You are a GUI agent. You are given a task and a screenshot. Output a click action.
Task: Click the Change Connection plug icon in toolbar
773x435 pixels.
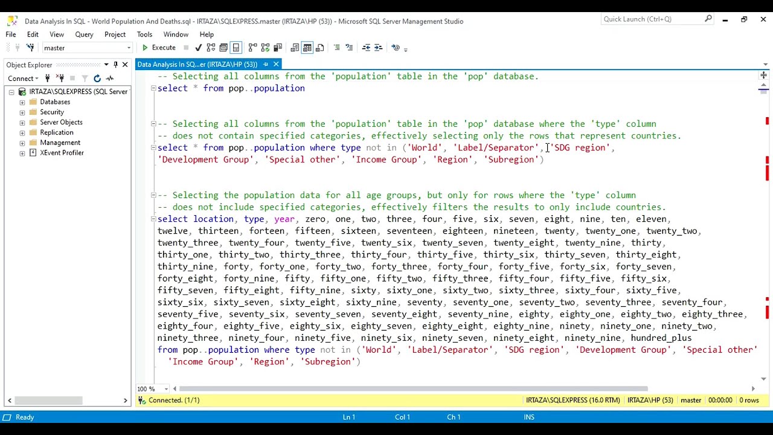[30, 47]
